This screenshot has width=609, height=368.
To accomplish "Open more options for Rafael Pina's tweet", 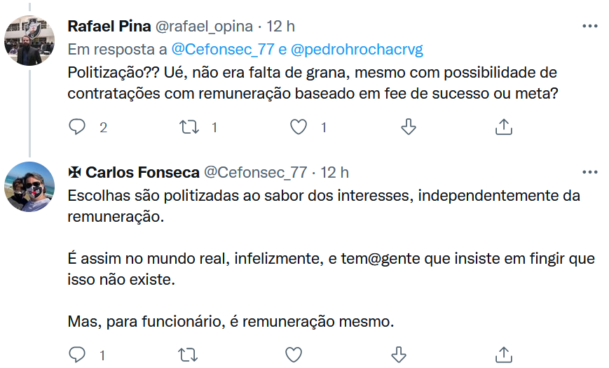I will tap(590, 27).
